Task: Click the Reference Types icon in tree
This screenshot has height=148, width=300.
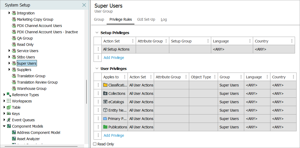Action: 9,95
